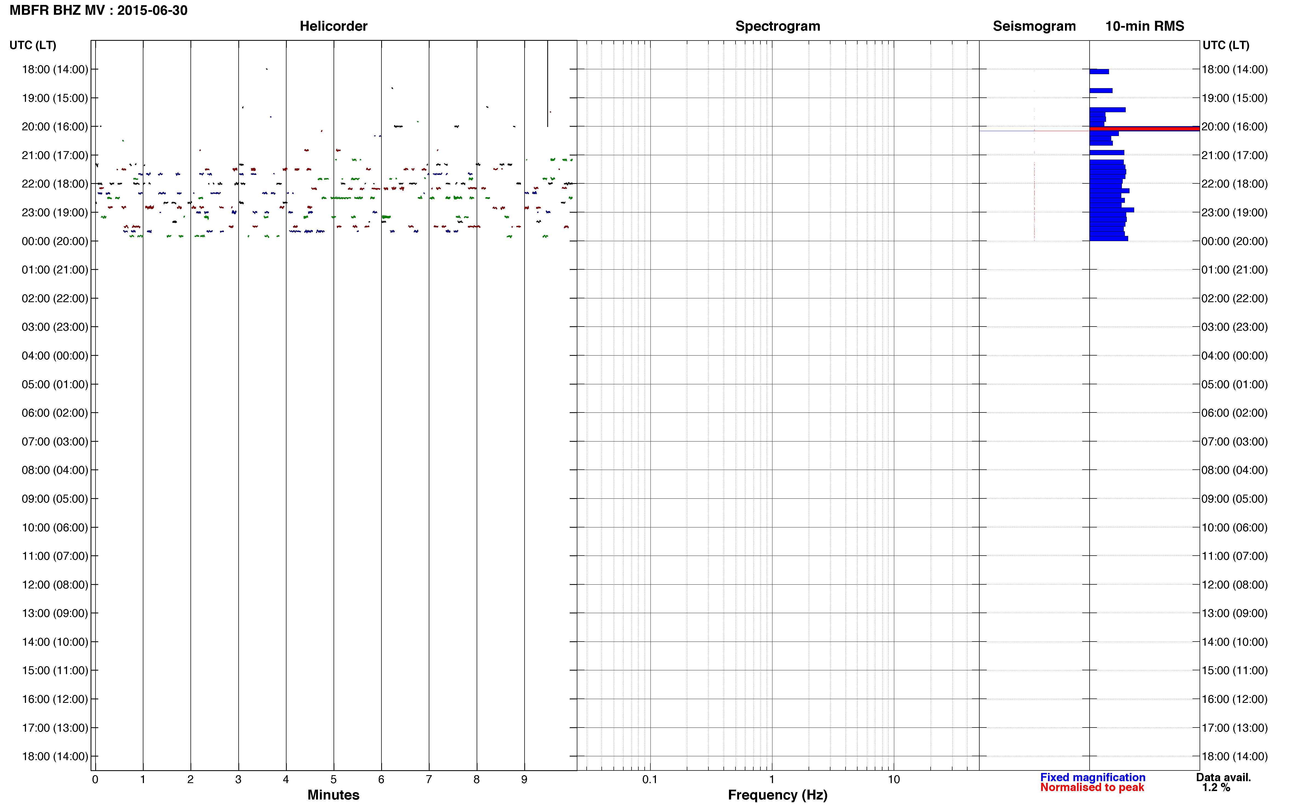Click the red peak RMS bar near 20:00

1144,129
